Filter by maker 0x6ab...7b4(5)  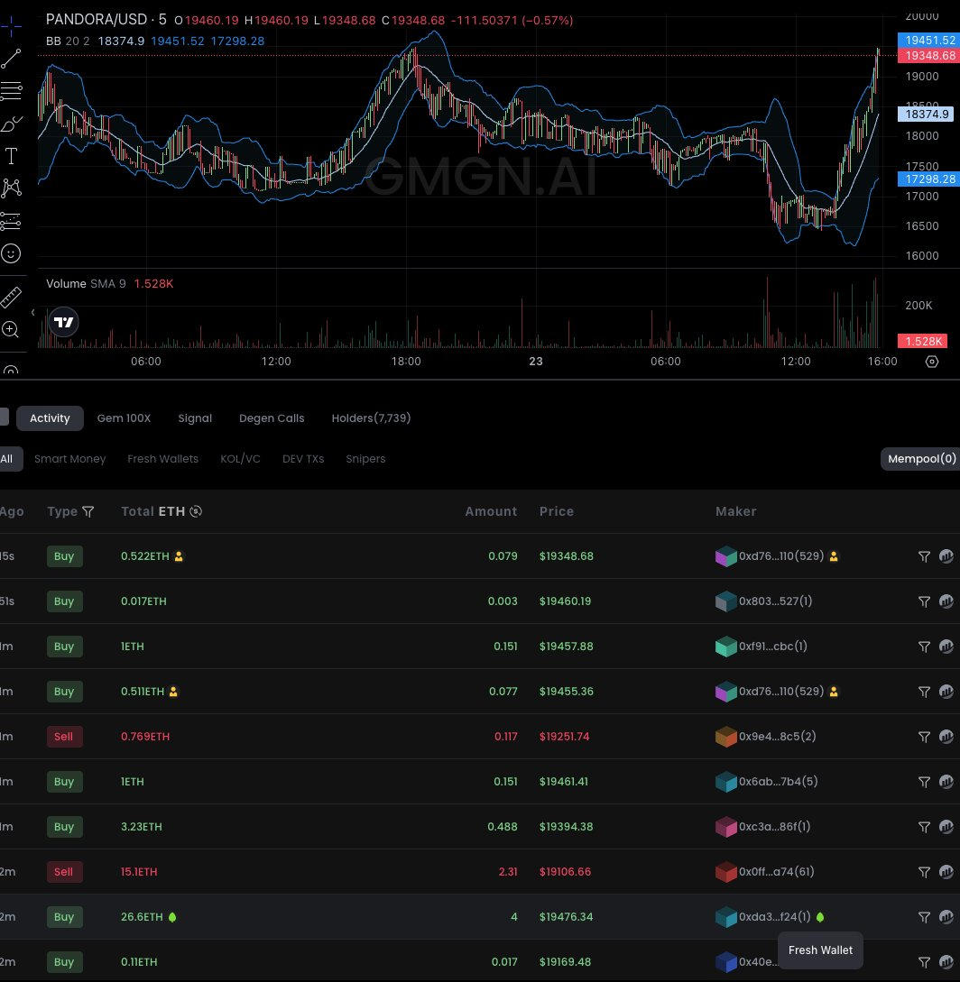click(x=924, y=782)
